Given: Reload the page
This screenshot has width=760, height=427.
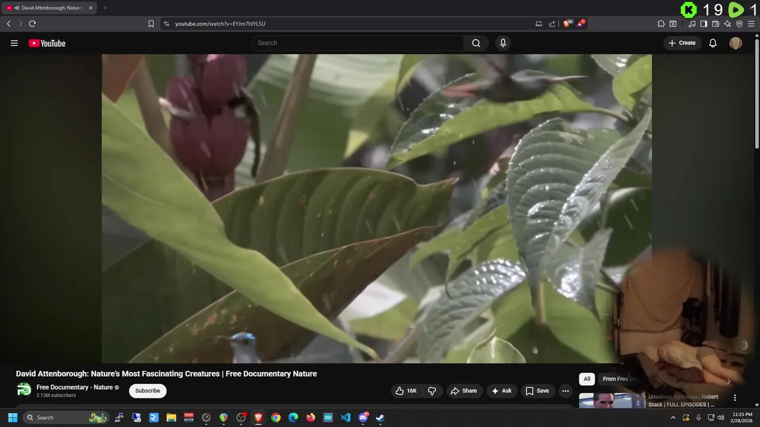Looking at the screenshot, I should coord(32,24).
